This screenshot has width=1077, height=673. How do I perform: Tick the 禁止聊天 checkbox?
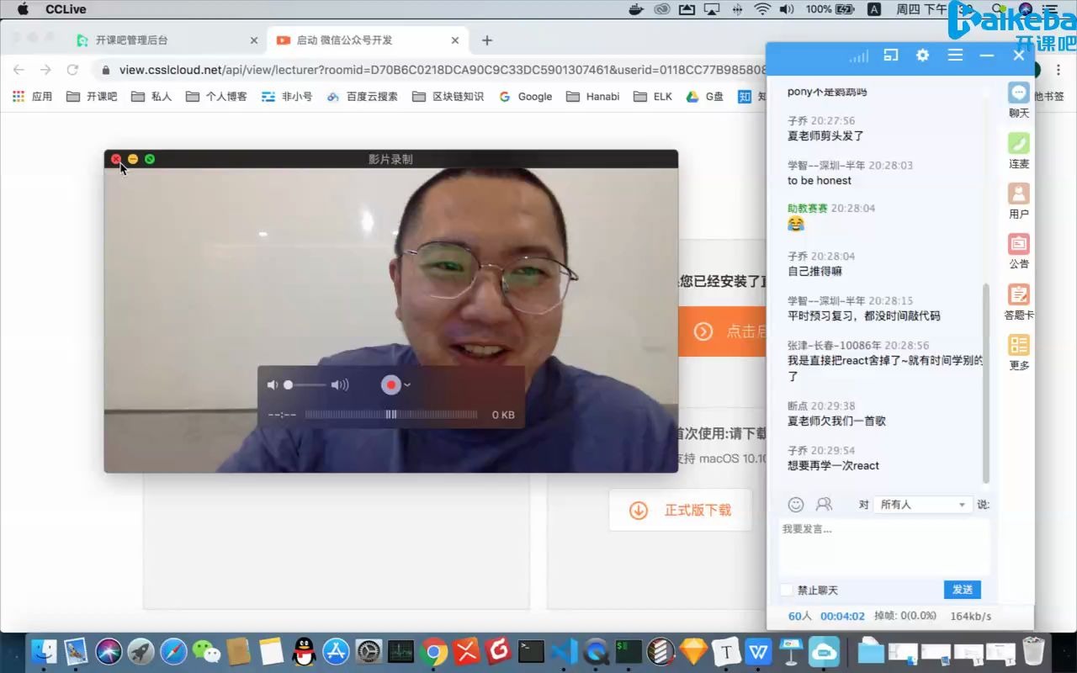(787, 591)
